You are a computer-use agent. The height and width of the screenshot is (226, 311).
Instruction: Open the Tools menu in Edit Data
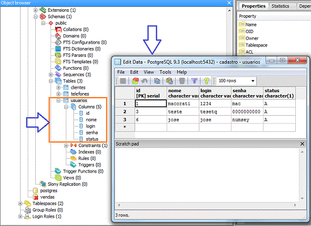165,72
